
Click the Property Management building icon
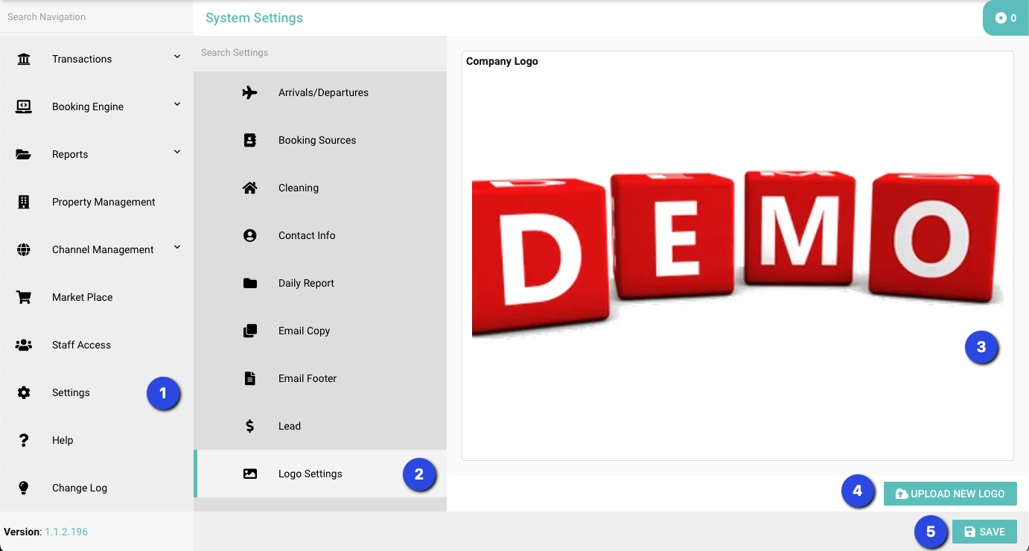[24, 202]
